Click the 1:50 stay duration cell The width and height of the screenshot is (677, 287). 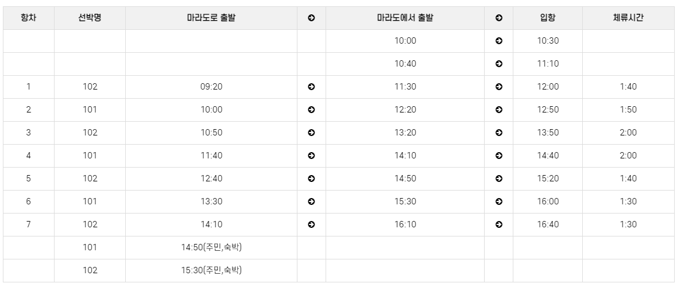tap(628, 110)
